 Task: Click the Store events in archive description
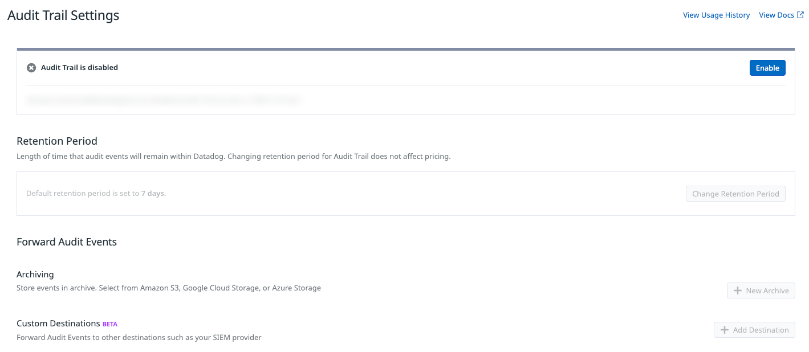point(169,288)
